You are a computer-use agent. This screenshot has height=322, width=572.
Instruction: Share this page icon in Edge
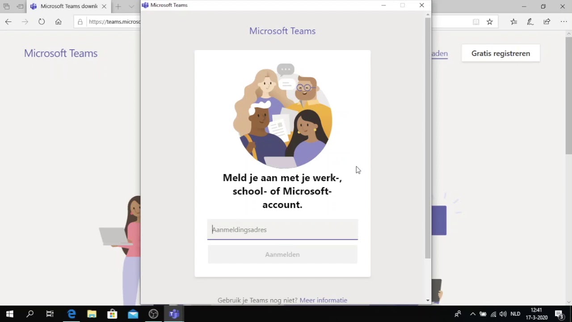547,21
